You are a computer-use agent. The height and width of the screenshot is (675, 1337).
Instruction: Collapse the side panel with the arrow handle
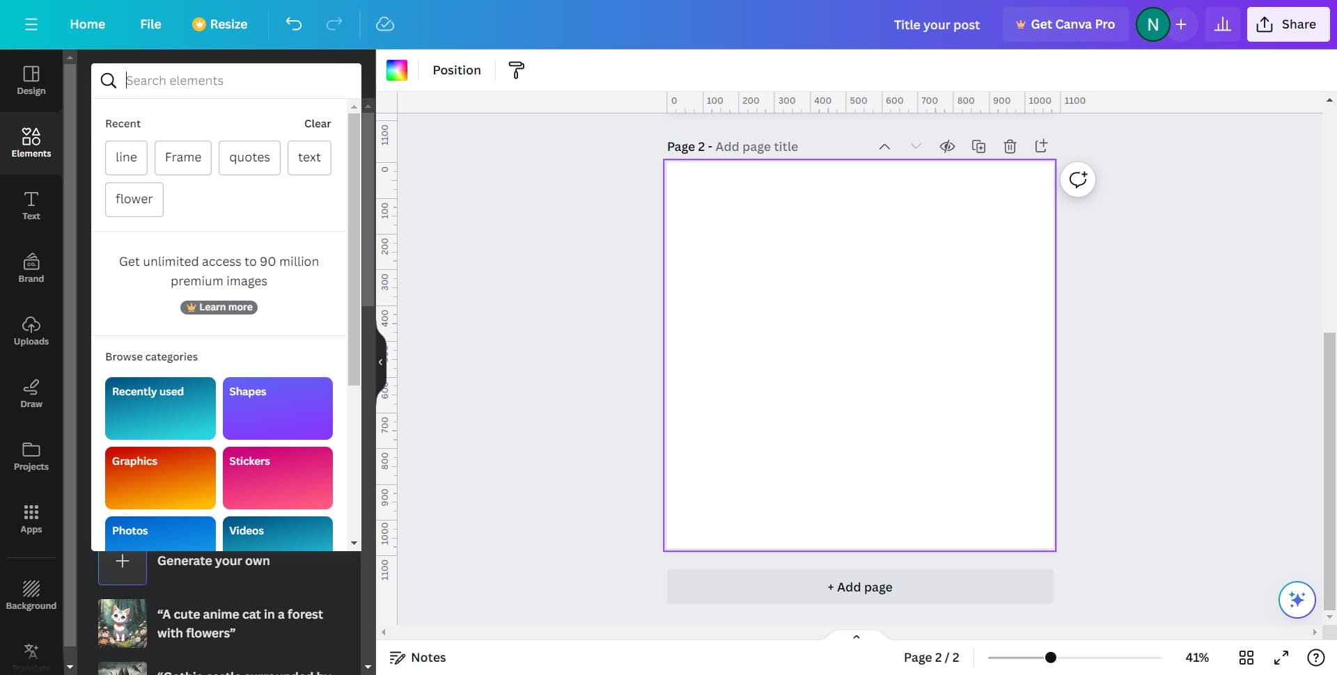[381, 362]
